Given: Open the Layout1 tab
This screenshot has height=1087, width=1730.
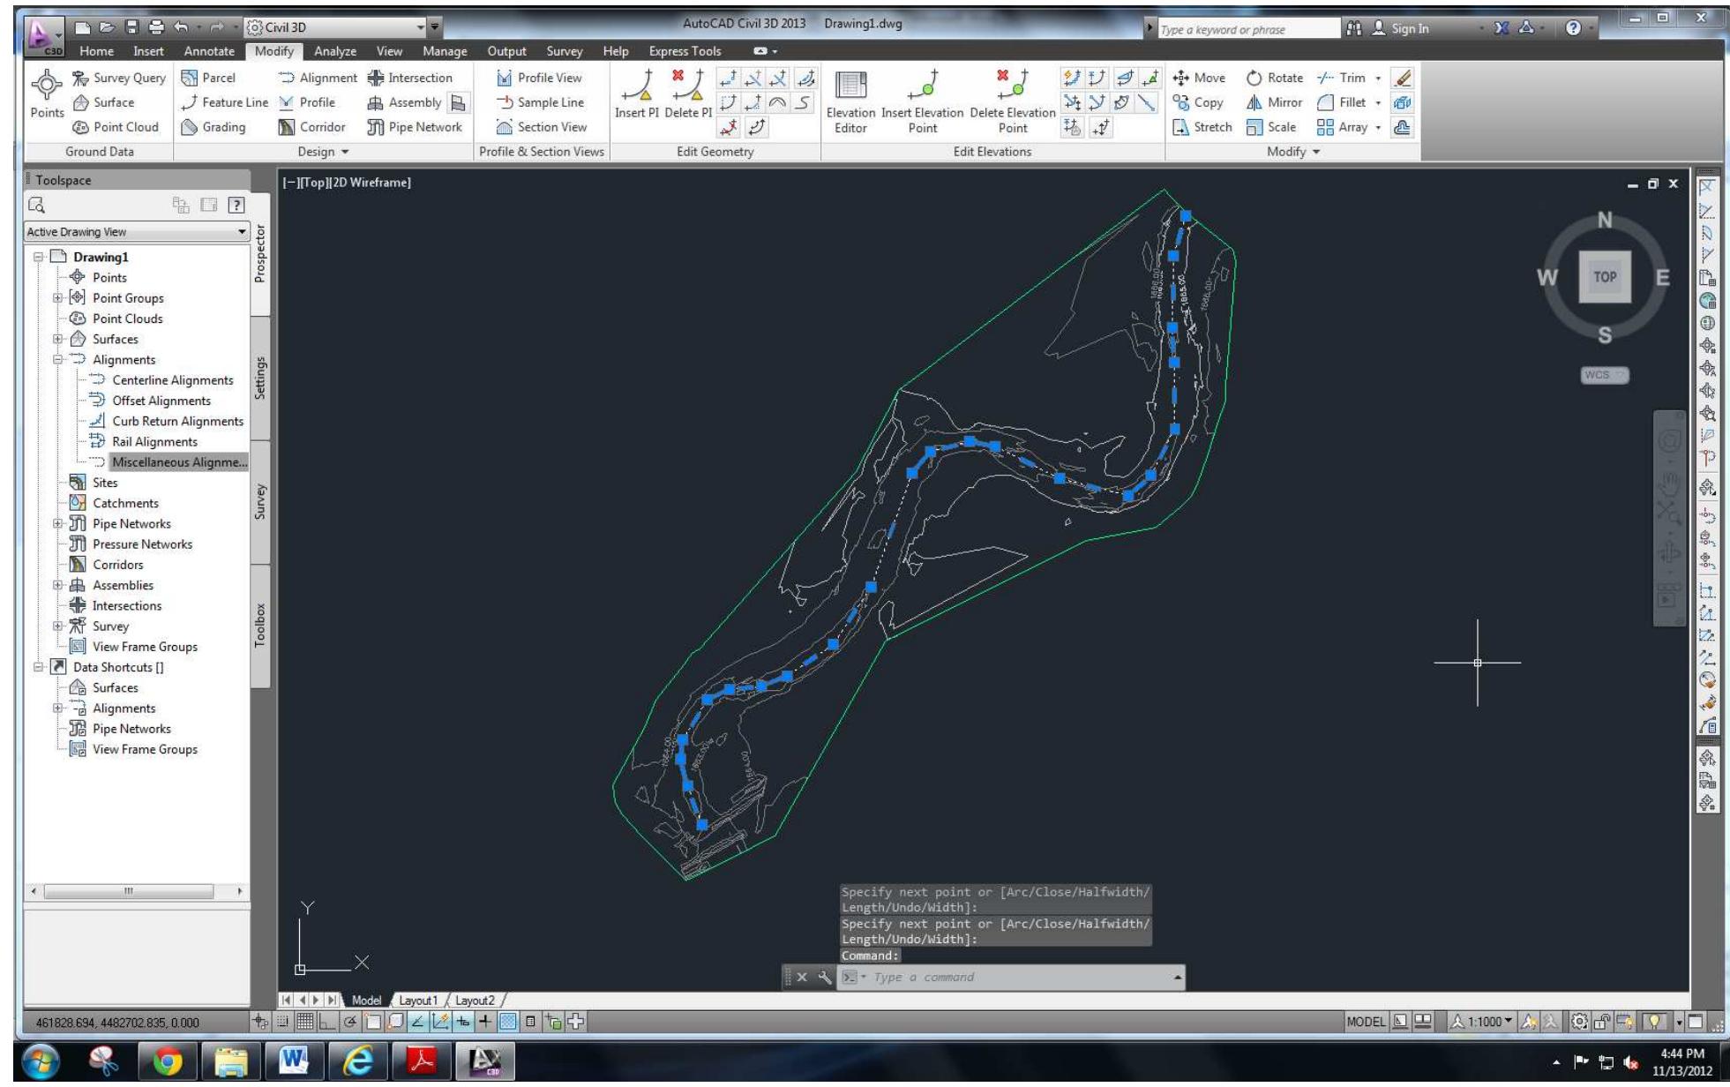Looking at the screenshot, I should 421,1001.
